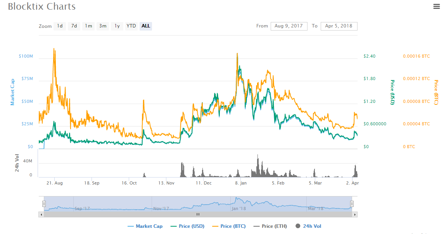Click the To date field Apr 5, 2018
The width and height of the screenshot is (444, 234).
coord(339,26)
